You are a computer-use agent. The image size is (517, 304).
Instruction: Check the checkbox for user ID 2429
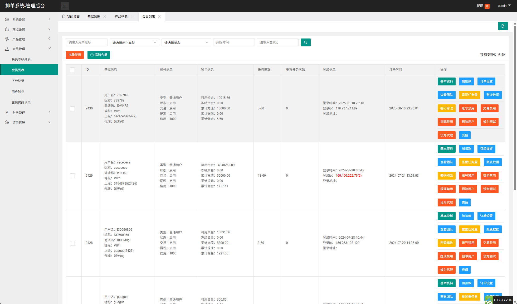click(x=72, y=176)
